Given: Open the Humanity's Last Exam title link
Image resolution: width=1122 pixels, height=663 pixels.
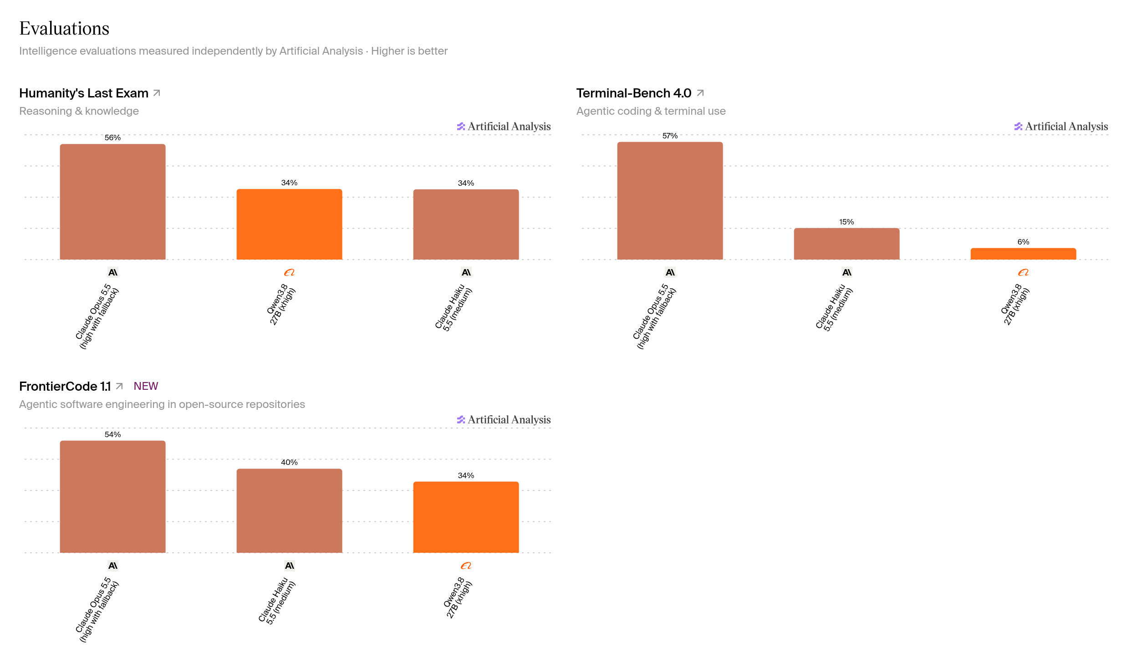Looking at the screenshot, I should [x=84, y=93].
